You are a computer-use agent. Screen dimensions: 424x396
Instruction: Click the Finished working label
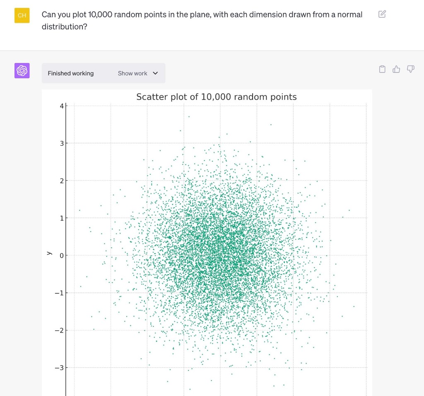(71, 73)
